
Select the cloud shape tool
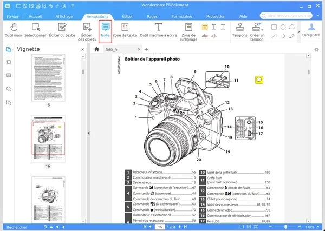click(292, 27)
